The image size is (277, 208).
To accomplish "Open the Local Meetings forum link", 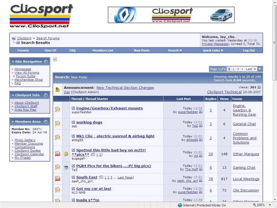I will pos(246,179).
